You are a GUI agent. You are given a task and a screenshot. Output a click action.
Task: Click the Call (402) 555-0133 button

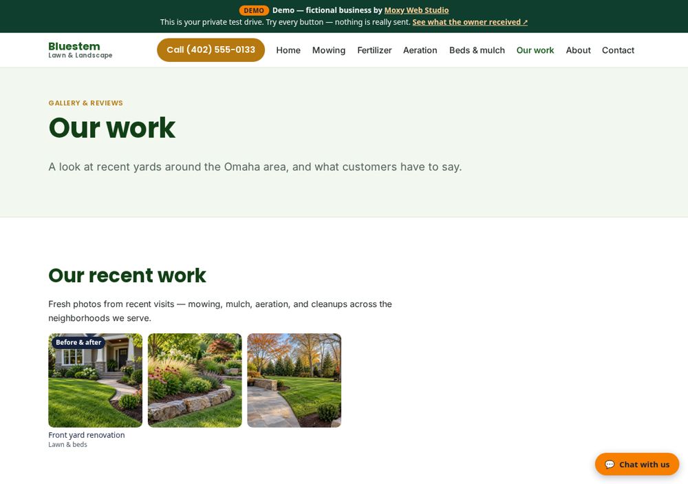click(x=211, y=50)
